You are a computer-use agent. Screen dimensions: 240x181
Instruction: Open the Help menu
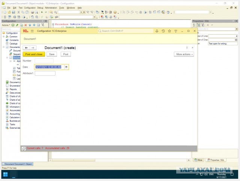(79, 8)
